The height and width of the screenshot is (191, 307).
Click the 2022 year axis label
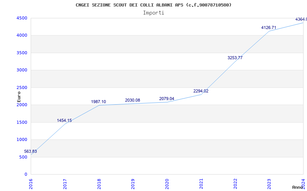pyautogui.click(x=235, y=184)
